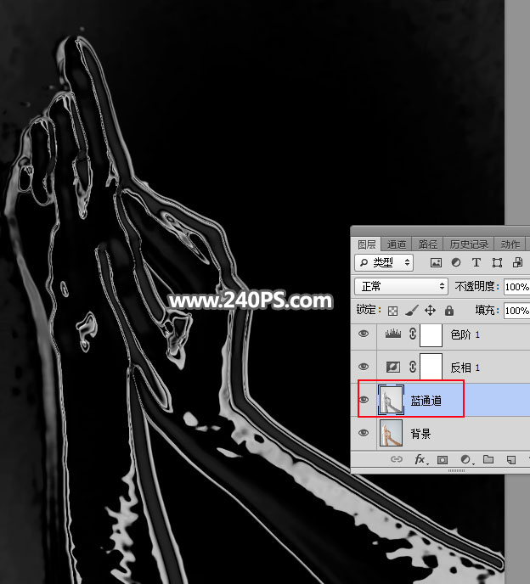Toggle mask link icon on 色阶 1 layer
Screen dimensions: 530x584
413,334
